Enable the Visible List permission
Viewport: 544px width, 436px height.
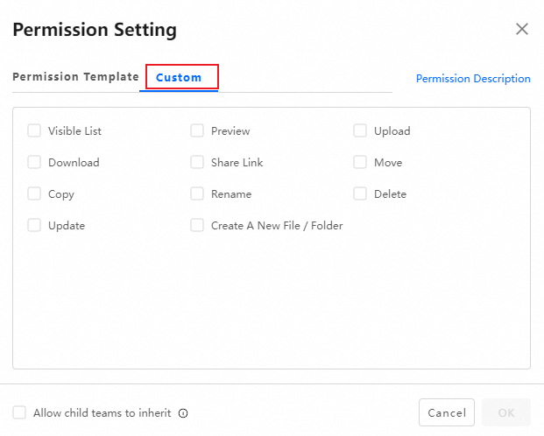pyautogui.click(x=34, y=131)
